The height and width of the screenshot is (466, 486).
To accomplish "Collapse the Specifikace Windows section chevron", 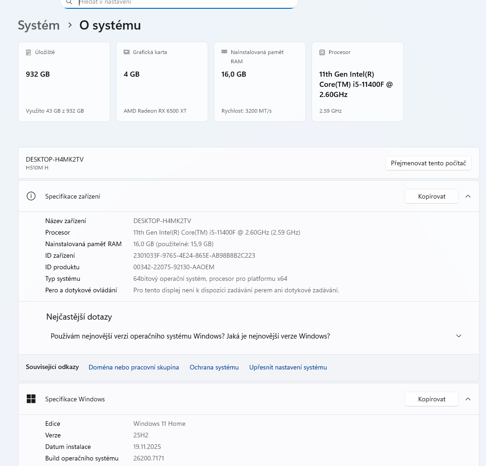I will [x=468, y=399].
